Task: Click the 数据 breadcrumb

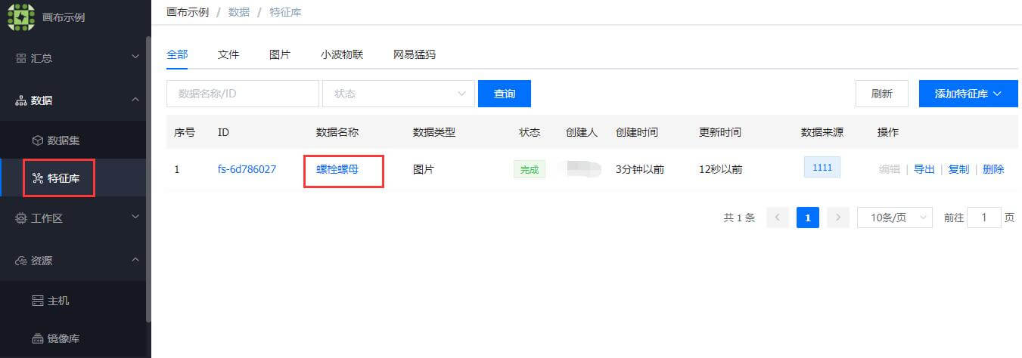Action: (239, 12)
